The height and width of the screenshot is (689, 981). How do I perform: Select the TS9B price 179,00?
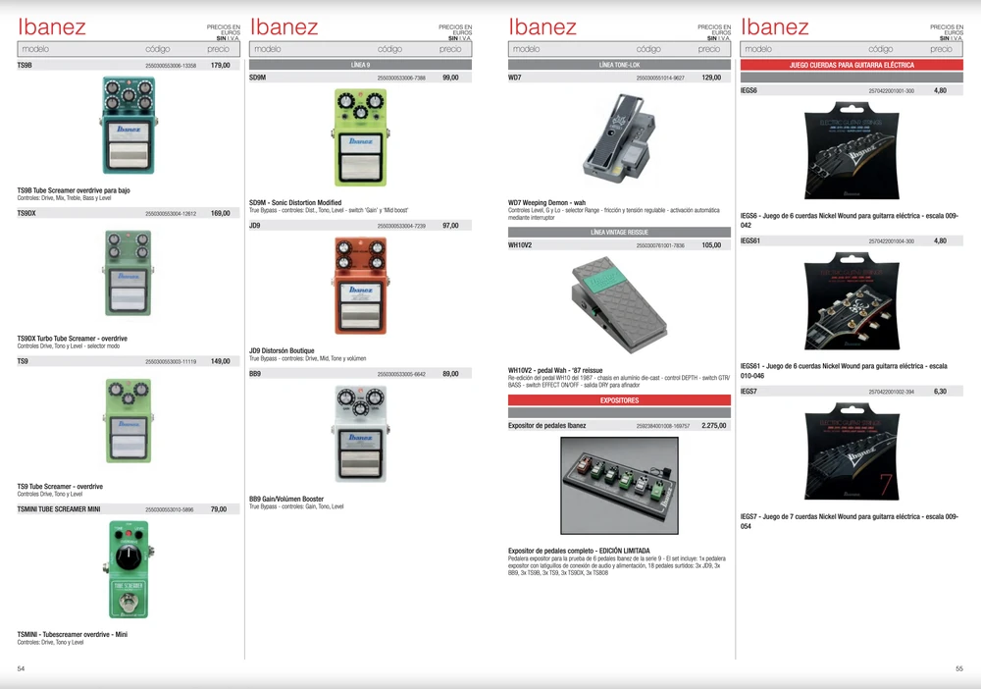pos(220,65)
